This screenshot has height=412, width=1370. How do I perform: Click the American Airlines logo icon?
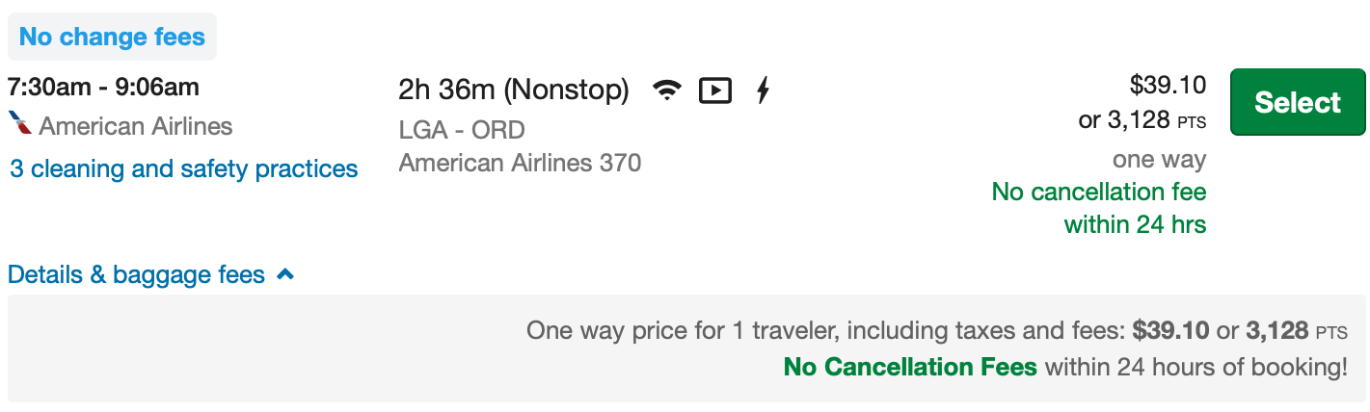point(19,124)
